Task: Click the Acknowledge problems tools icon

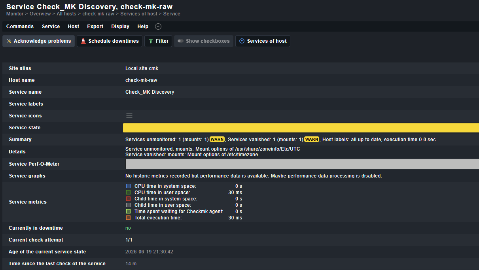Action: pos(9,41)
